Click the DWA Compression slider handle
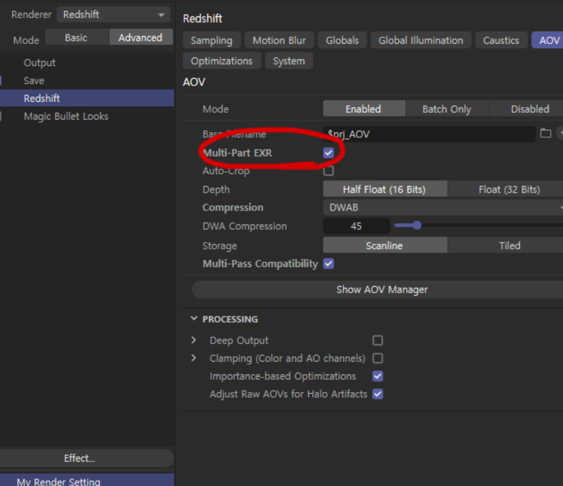 pos(417,226)
